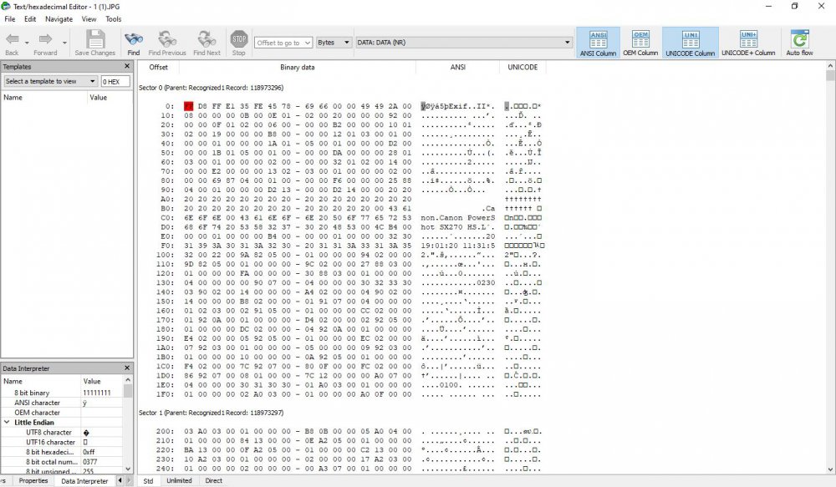Close the Data Interpreter panel
Viewport: 836px width, 487px height.
pos(127,368)
